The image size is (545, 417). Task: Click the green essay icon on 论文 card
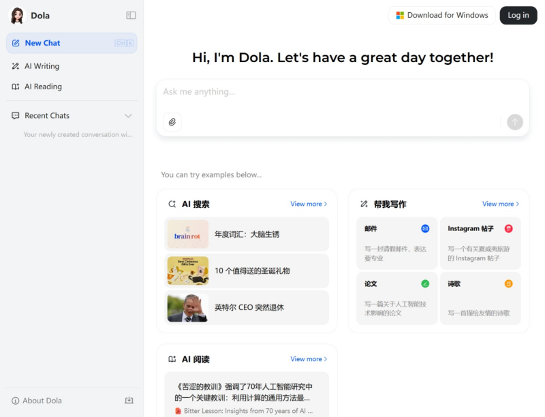pyautogui.click(x=424, y=283)
